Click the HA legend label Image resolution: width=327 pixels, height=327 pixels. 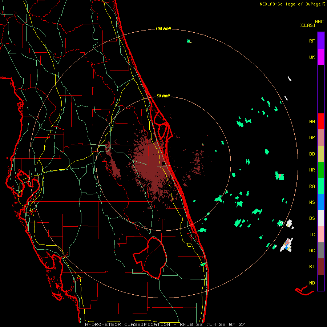[312, 122]
